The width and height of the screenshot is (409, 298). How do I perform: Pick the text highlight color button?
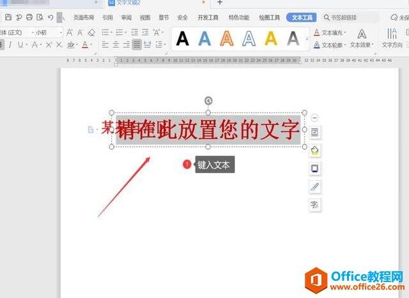click(x=71, y=45)
